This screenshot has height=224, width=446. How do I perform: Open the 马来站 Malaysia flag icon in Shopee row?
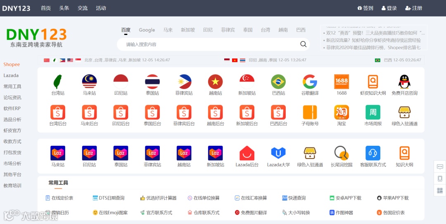[89, 82]
